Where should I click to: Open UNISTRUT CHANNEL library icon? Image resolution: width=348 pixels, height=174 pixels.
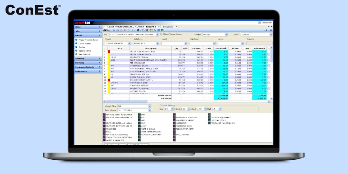coord(174,120)
